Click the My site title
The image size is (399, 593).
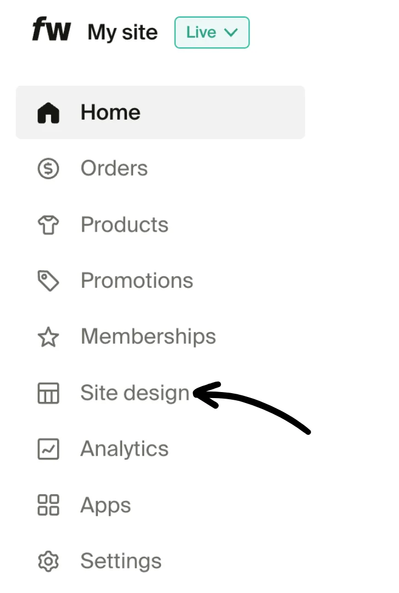coord(123,32)
